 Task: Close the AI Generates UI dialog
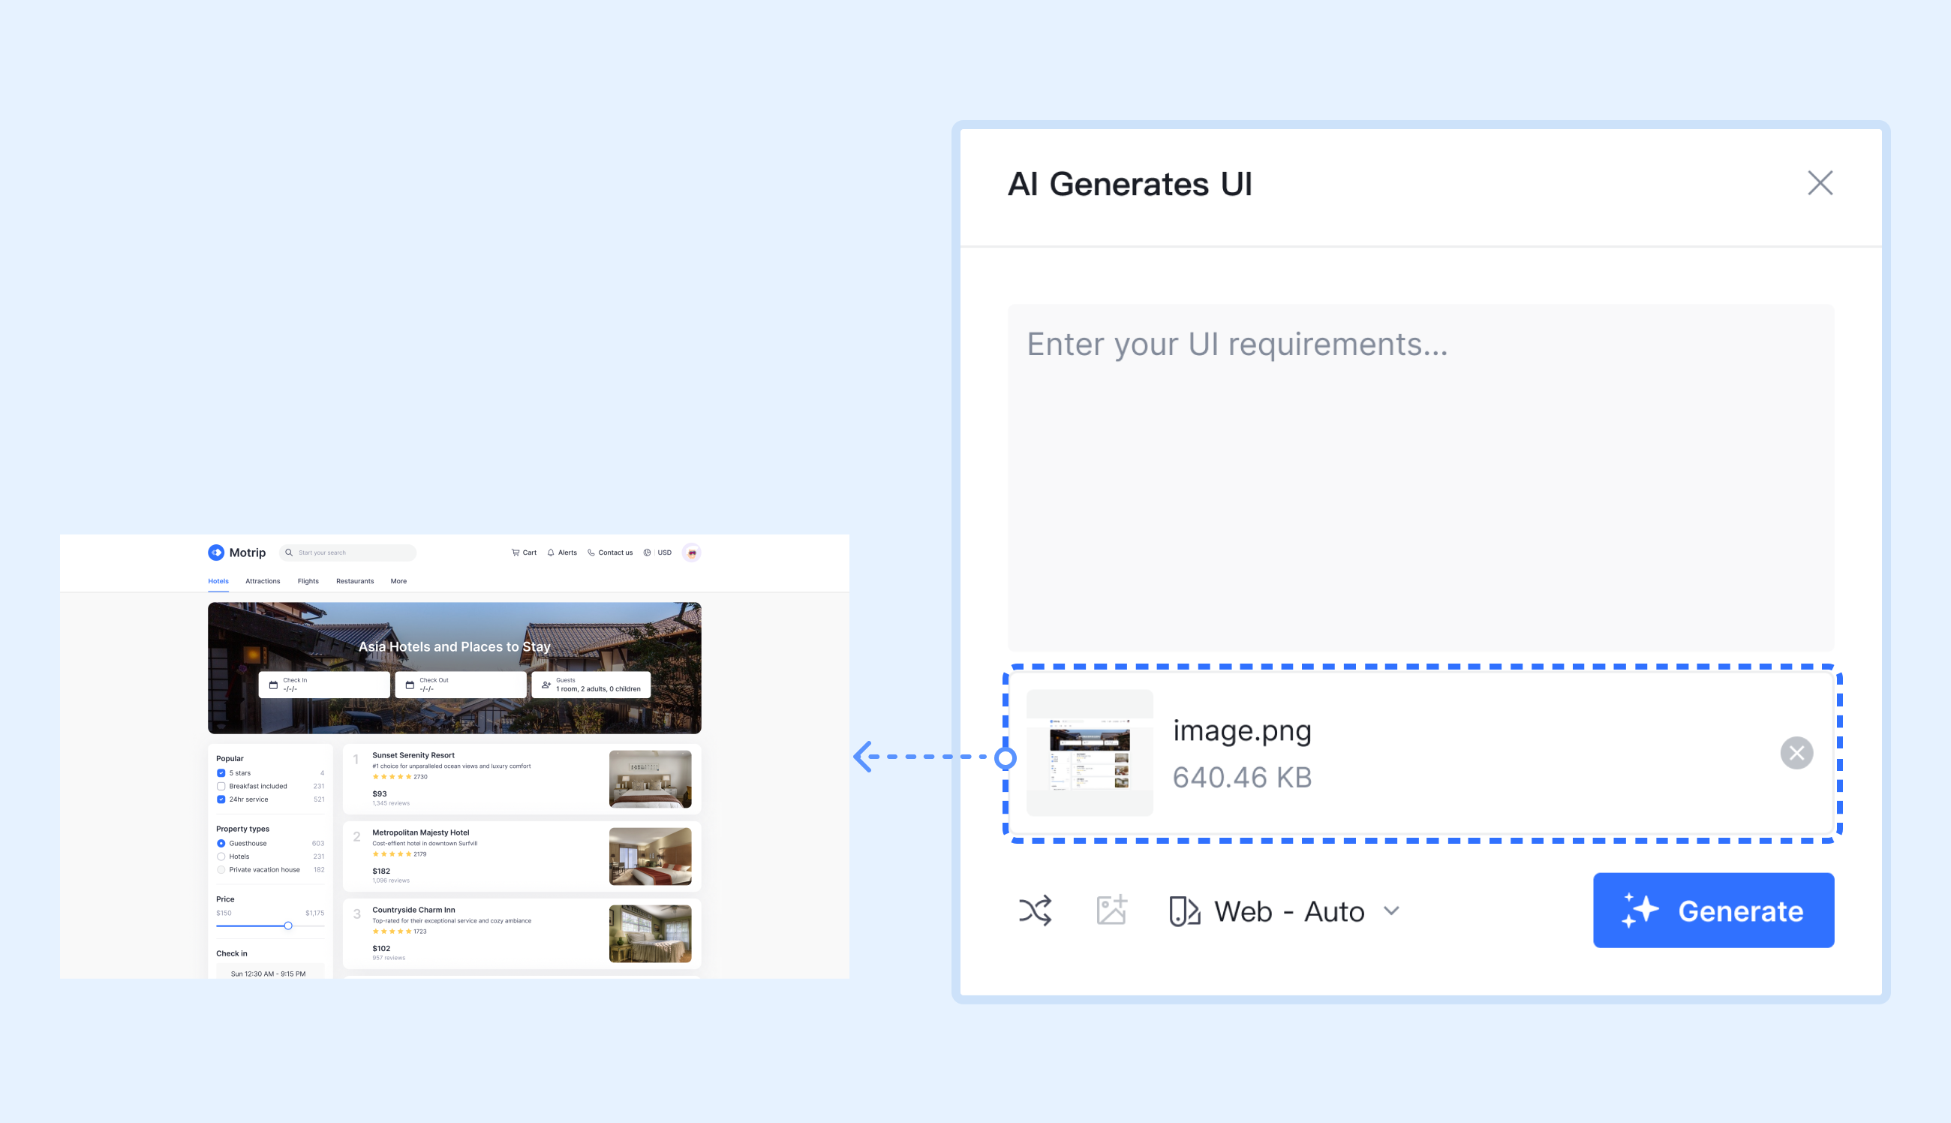click(x=1820, y=184)
